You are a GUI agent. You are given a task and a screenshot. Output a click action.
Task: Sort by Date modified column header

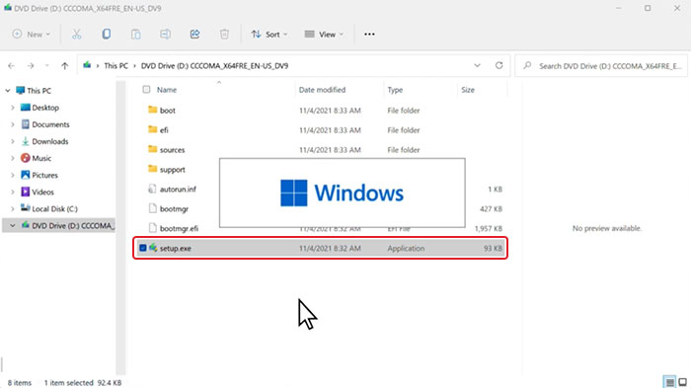322,90
